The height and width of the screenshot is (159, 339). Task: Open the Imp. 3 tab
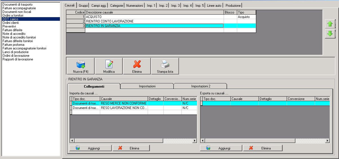click(x=175, y=6)
